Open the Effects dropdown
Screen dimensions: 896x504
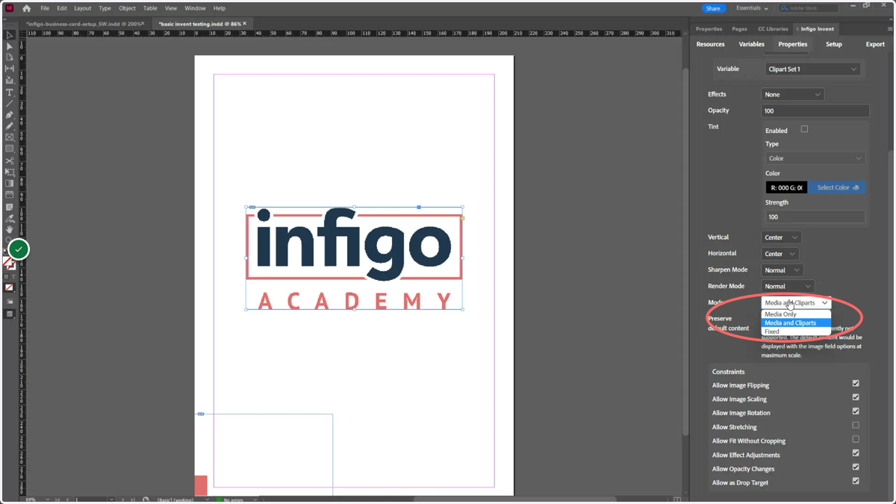coord(792,95)
